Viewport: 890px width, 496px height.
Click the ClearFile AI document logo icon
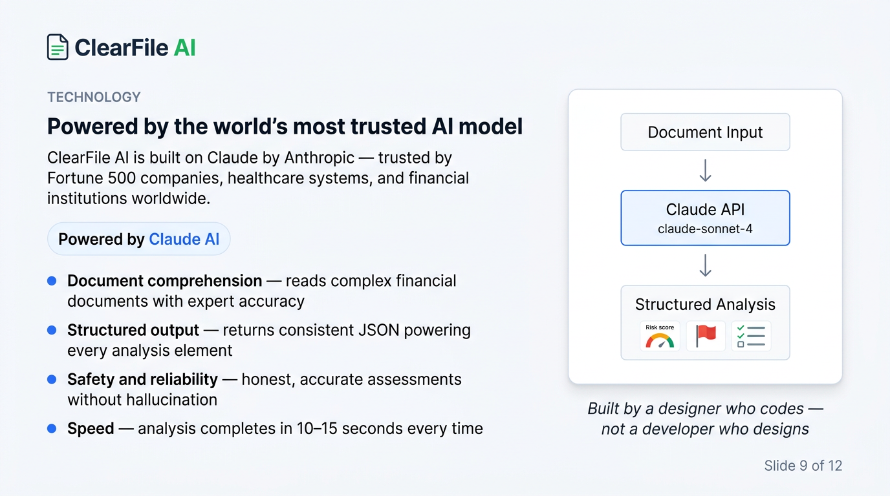(x=58, y=47)
